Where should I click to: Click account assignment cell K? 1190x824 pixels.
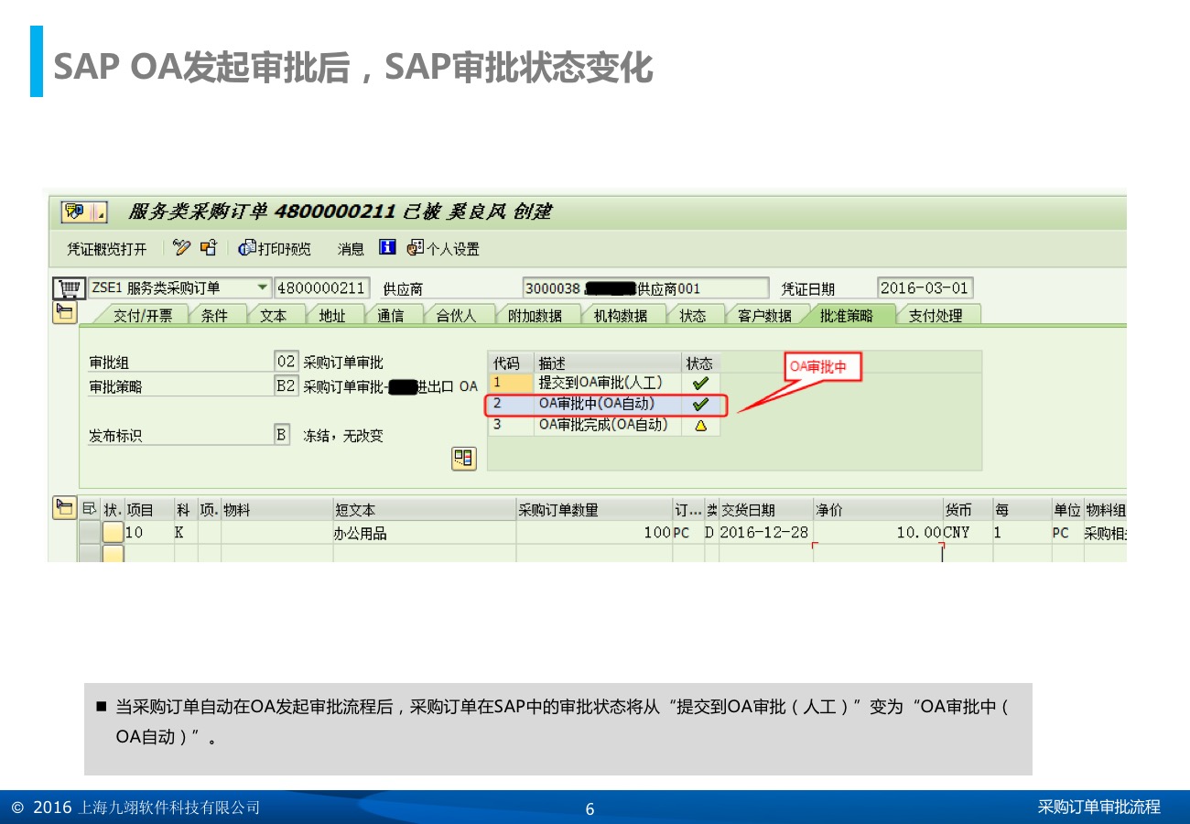[x=186, y=533]
